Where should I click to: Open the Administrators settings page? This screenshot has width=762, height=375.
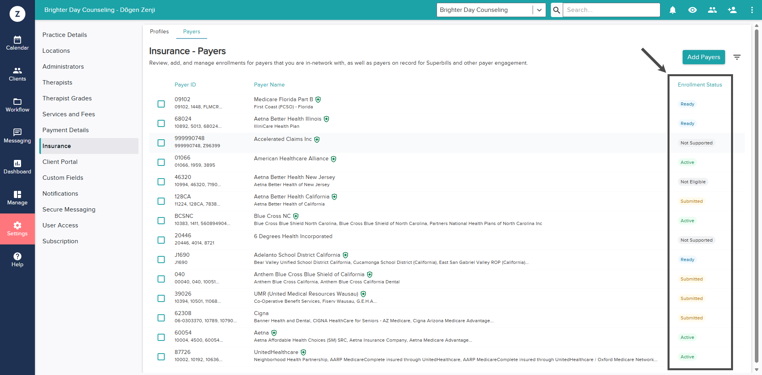click(63, 67)
